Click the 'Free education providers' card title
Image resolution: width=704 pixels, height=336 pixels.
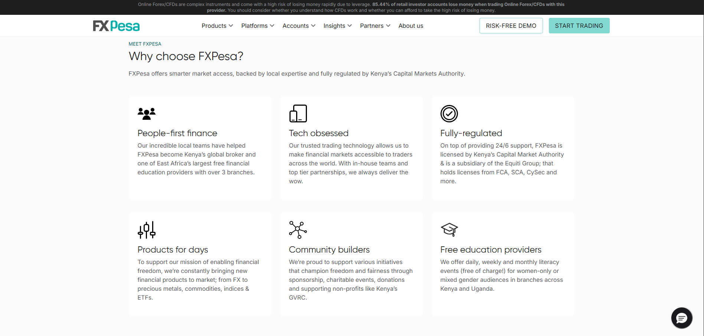[x=491, y=250]
